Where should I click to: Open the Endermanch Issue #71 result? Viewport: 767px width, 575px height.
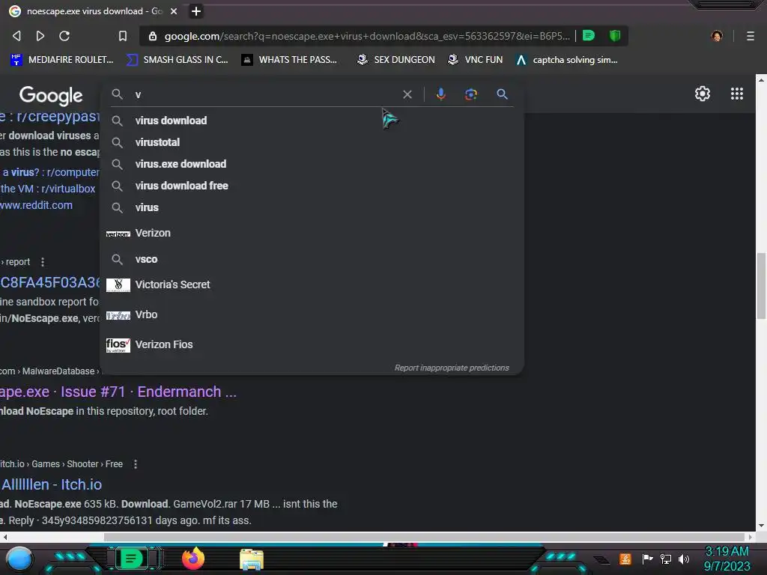click(118, 392)
